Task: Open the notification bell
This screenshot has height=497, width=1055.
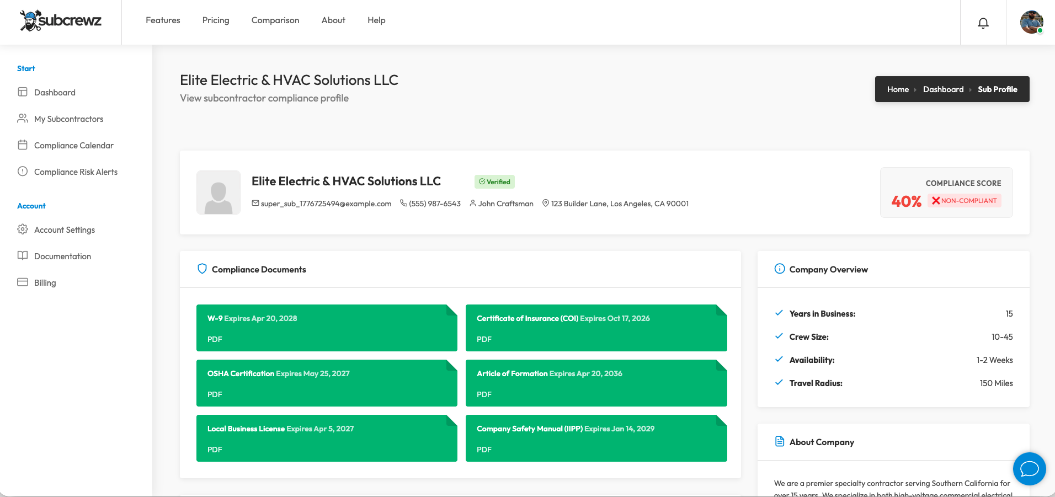Action: 983,23
